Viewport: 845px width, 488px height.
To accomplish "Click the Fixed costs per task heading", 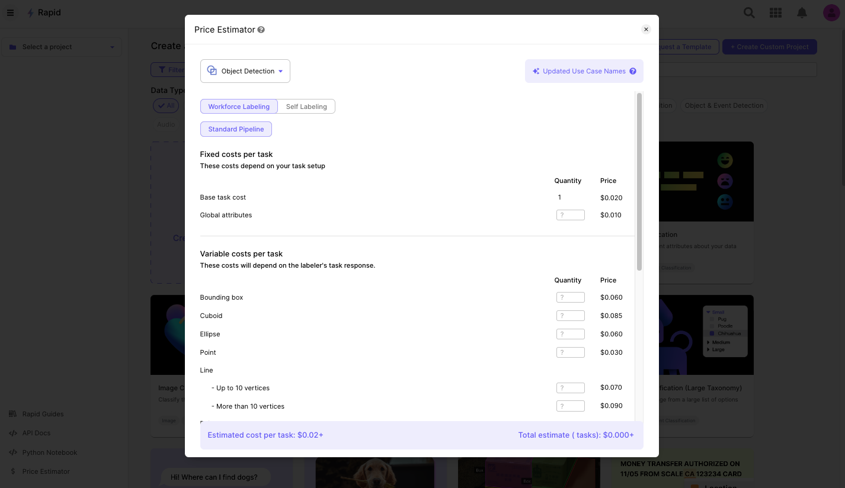I will pos(236,155).
